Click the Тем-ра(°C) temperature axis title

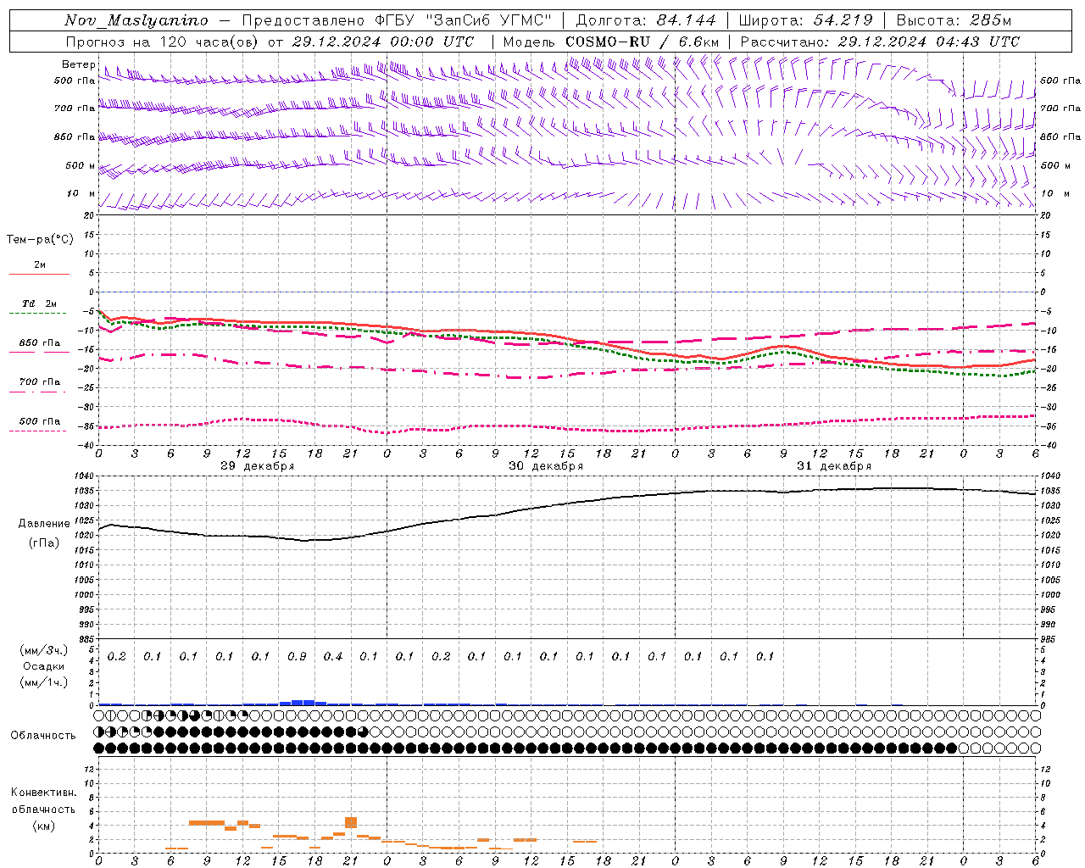coord(40,240)
